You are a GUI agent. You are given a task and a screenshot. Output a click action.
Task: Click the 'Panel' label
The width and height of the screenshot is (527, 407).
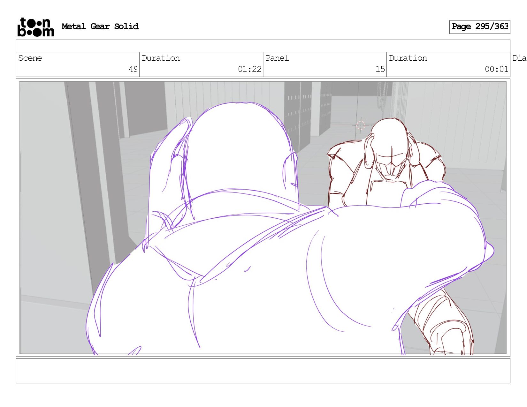277,58
